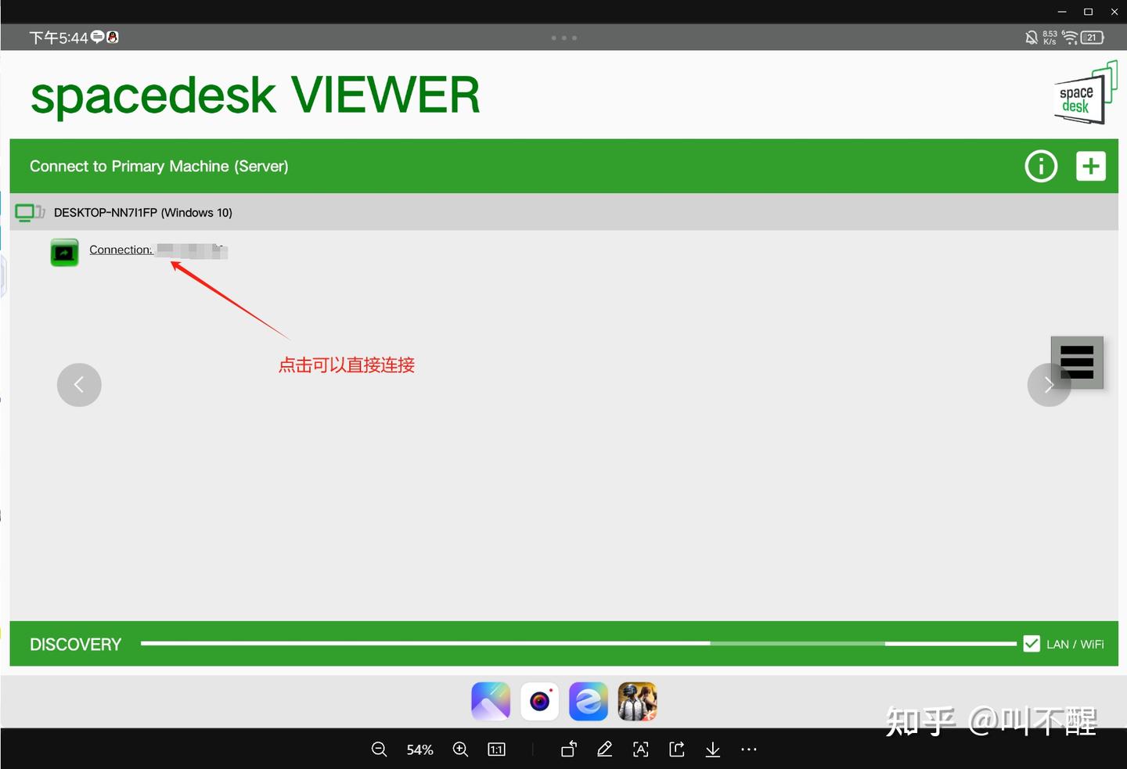Open the edit pencil tool

[604, 749]
